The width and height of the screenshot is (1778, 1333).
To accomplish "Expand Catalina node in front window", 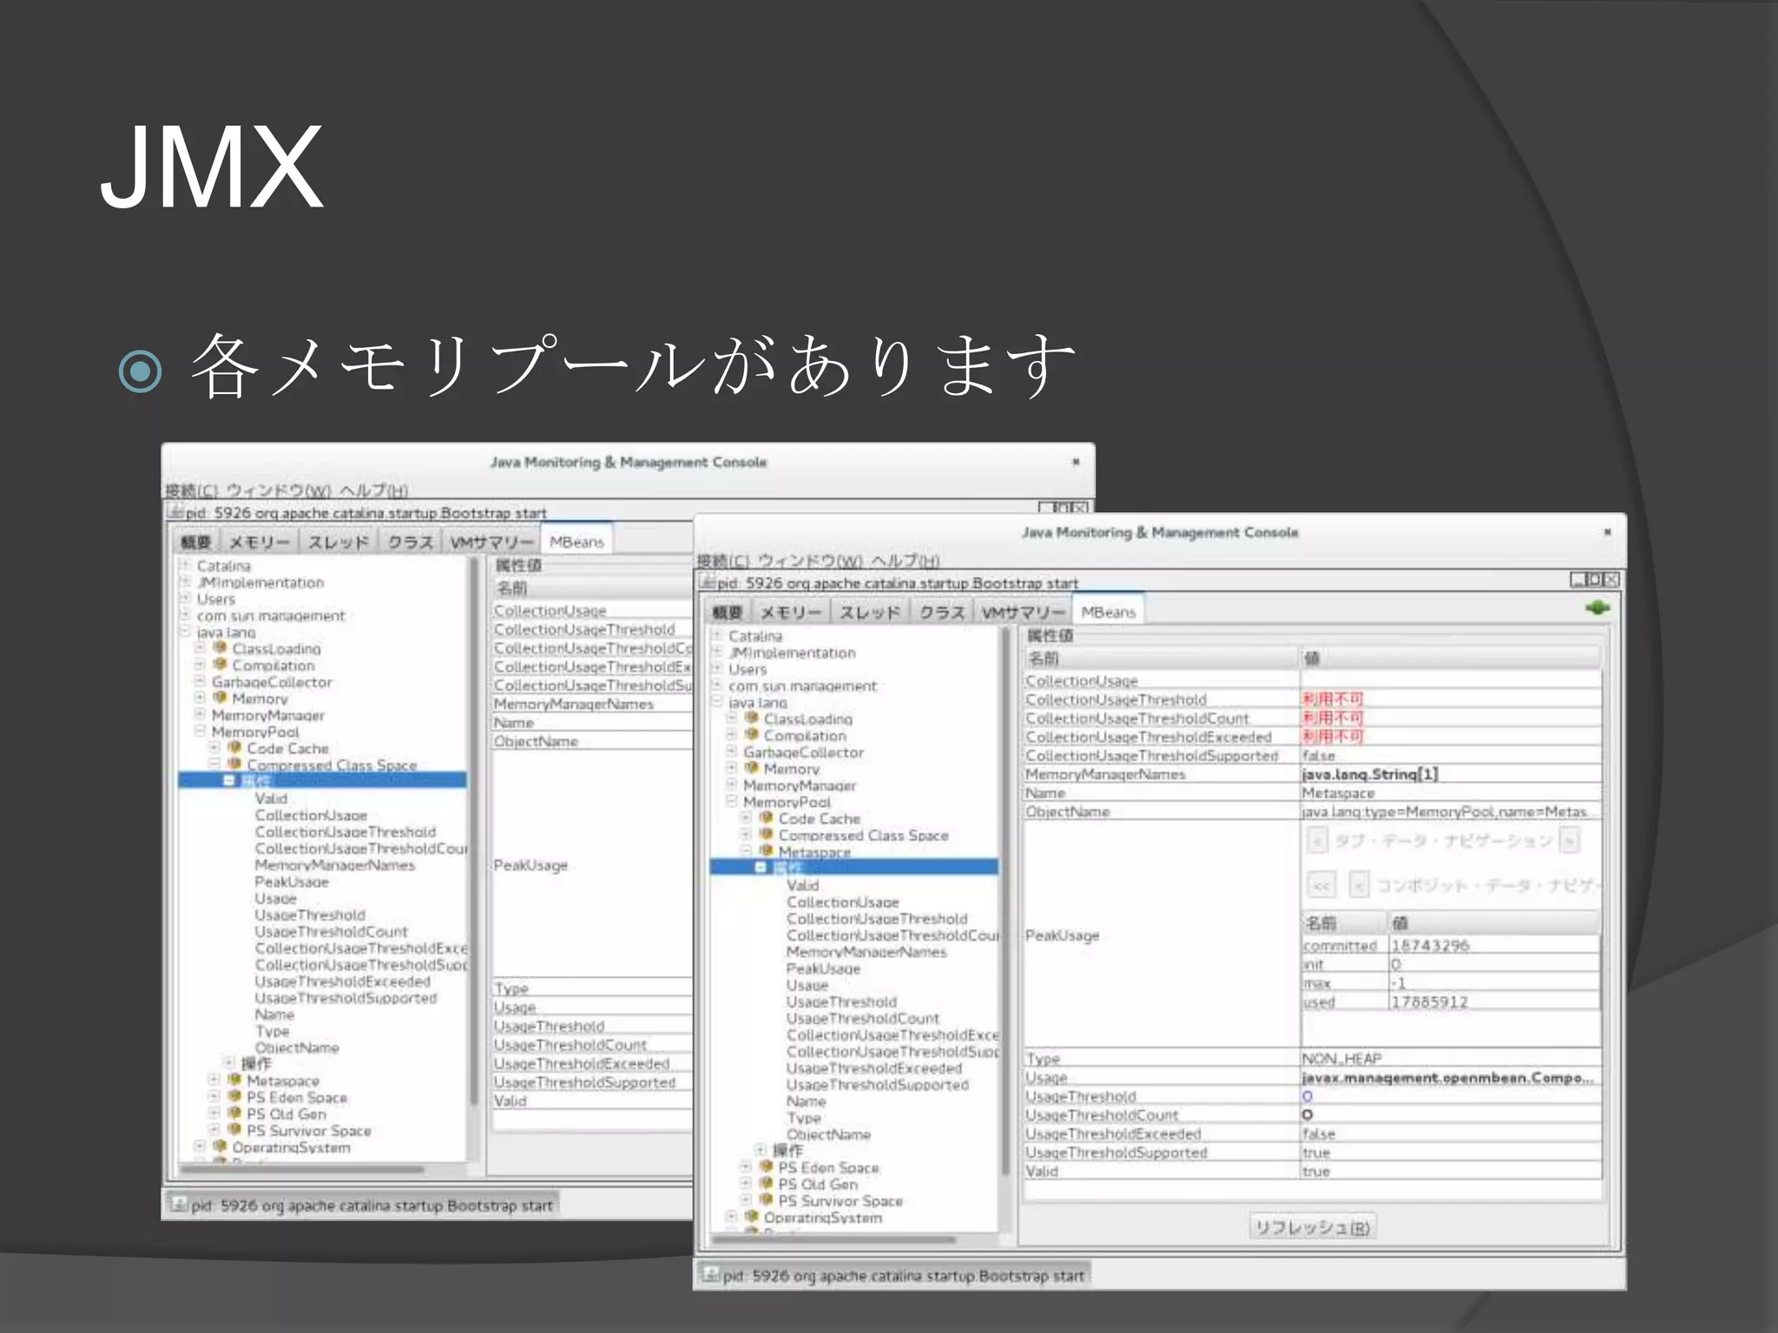I will 717,635.
